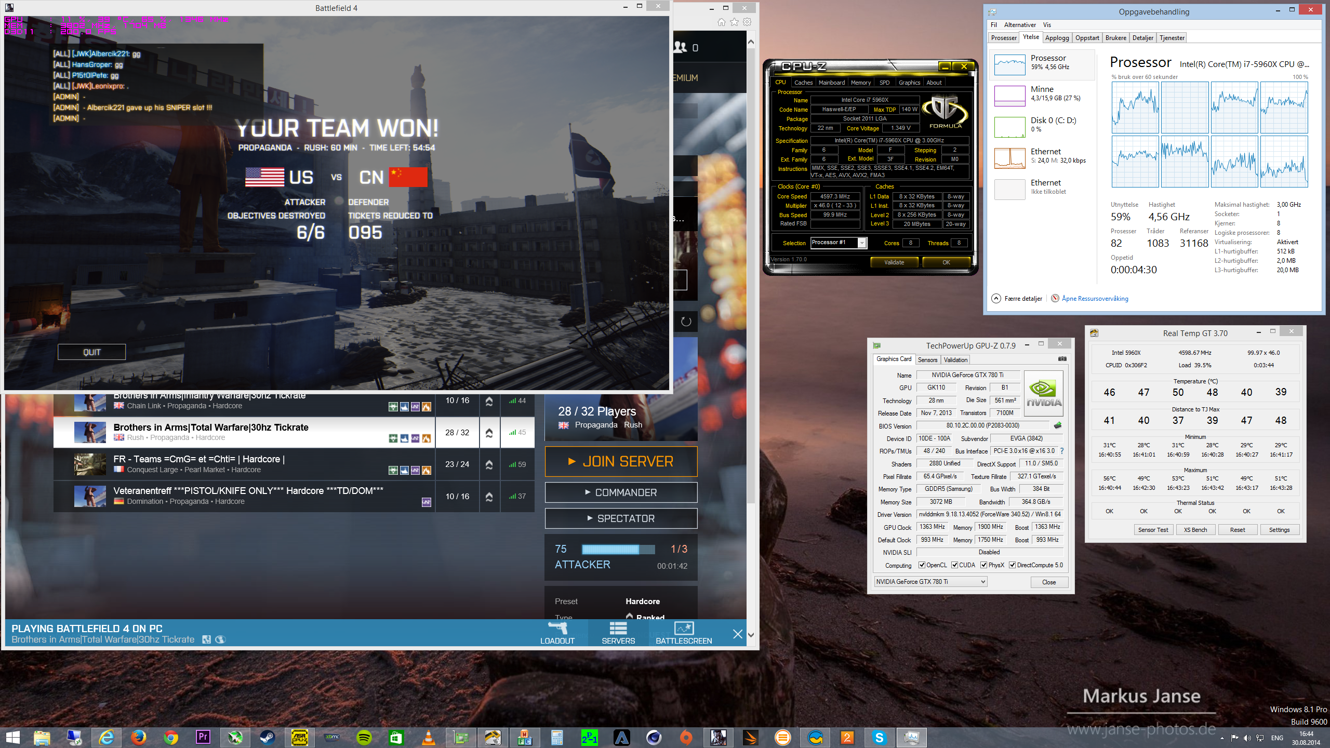Screen dimensions: 1330x748
Task: Open CPU-Z Caches tab
Action: (x=803, y=83)
